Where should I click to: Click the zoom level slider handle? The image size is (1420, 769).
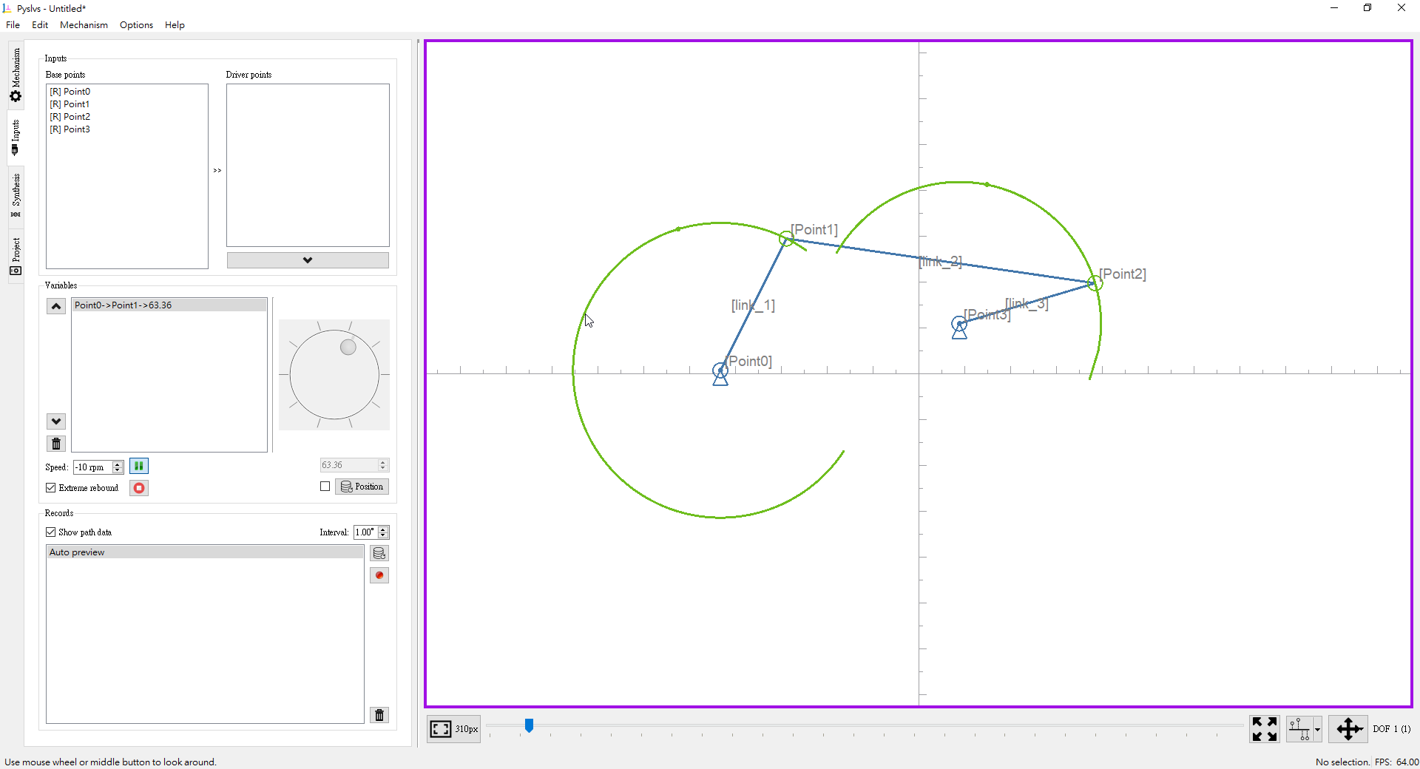click(529, 726)
